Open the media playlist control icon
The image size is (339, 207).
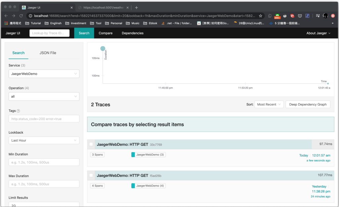click(318, 16)
